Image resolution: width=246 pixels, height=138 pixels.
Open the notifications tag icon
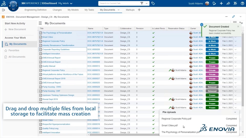point(214,3)
